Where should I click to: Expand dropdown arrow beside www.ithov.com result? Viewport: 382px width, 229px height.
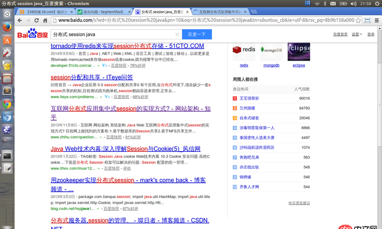pos(98,168)
